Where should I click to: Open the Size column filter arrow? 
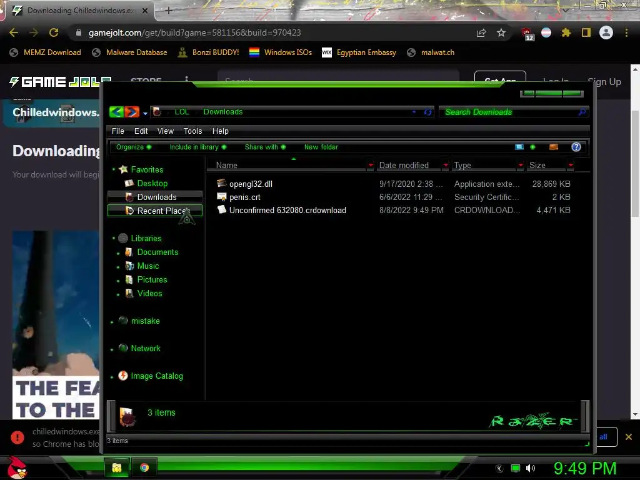click(571, 165)
